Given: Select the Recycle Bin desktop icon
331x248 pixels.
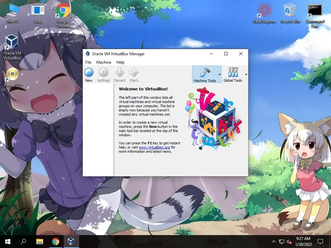Looking at the screenshot, I should point(290,13).
